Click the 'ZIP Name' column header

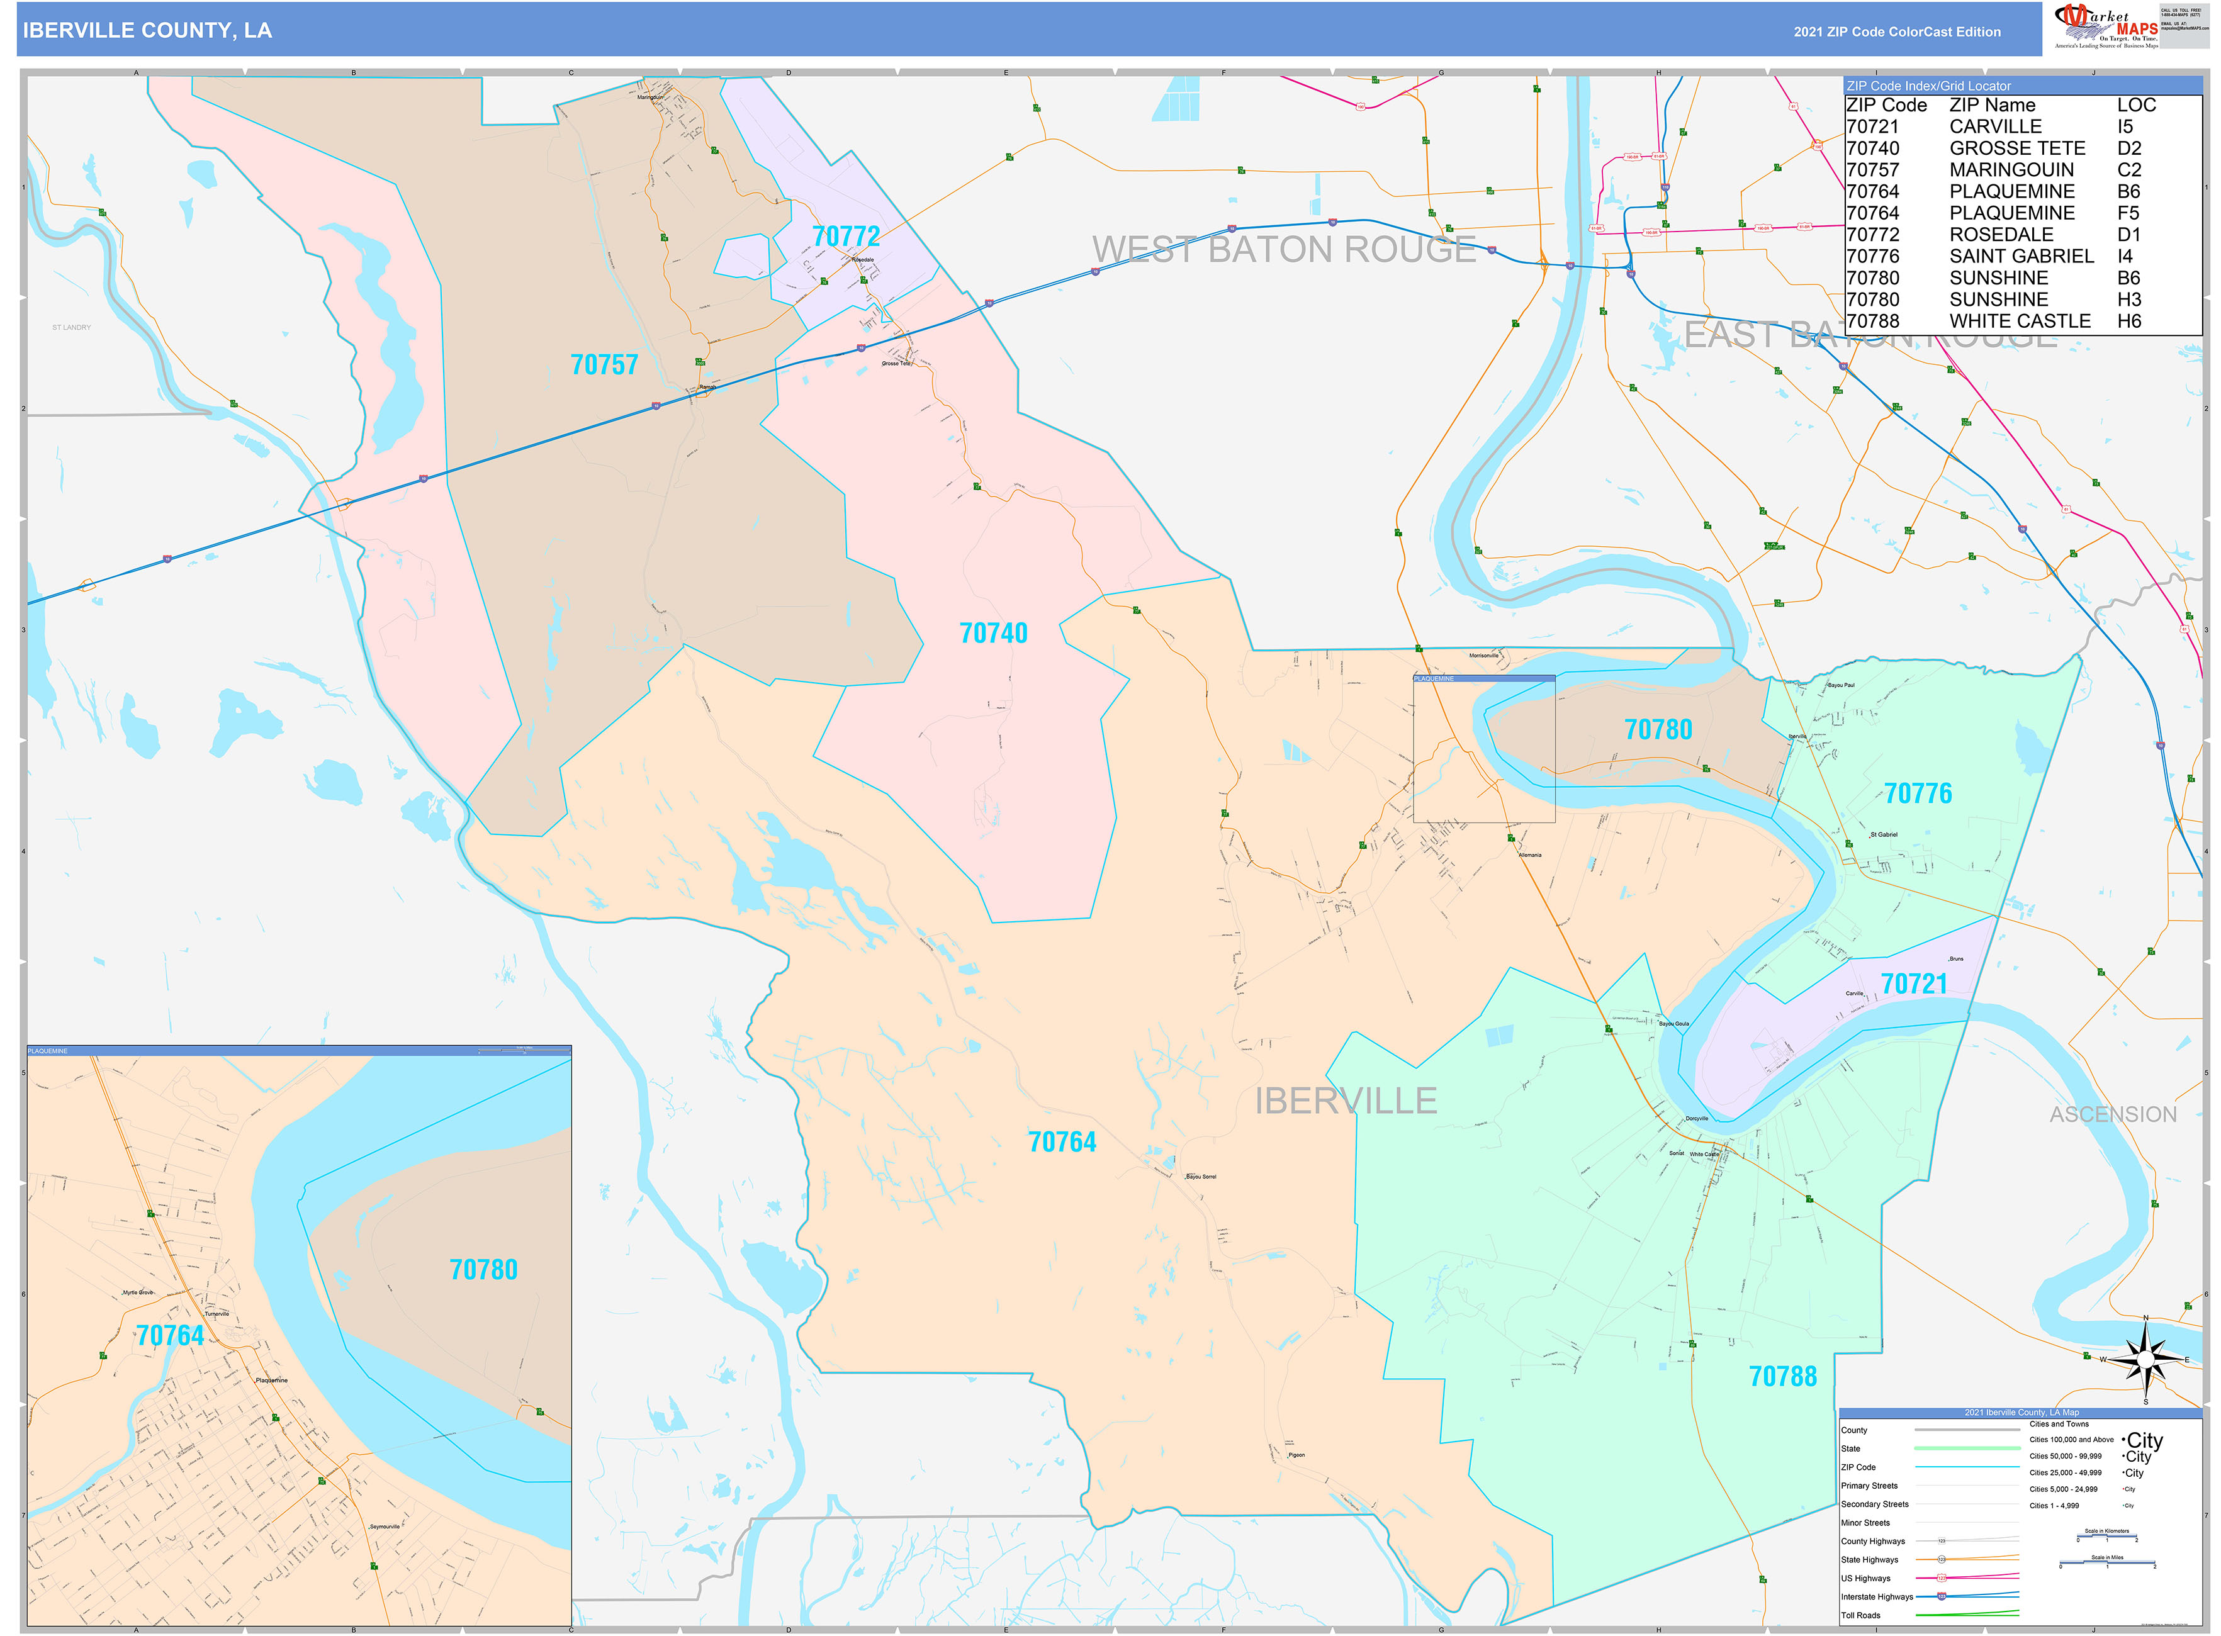pyautogui.click(x=1992, y=105)
